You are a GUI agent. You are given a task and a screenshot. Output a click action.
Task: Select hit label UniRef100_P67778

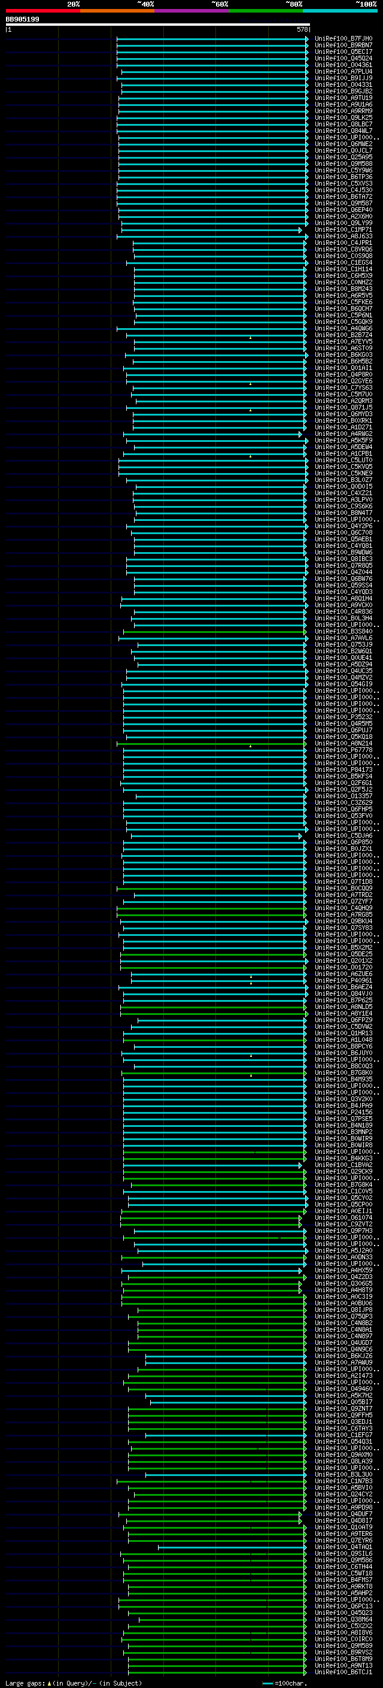tap(344, 750)
